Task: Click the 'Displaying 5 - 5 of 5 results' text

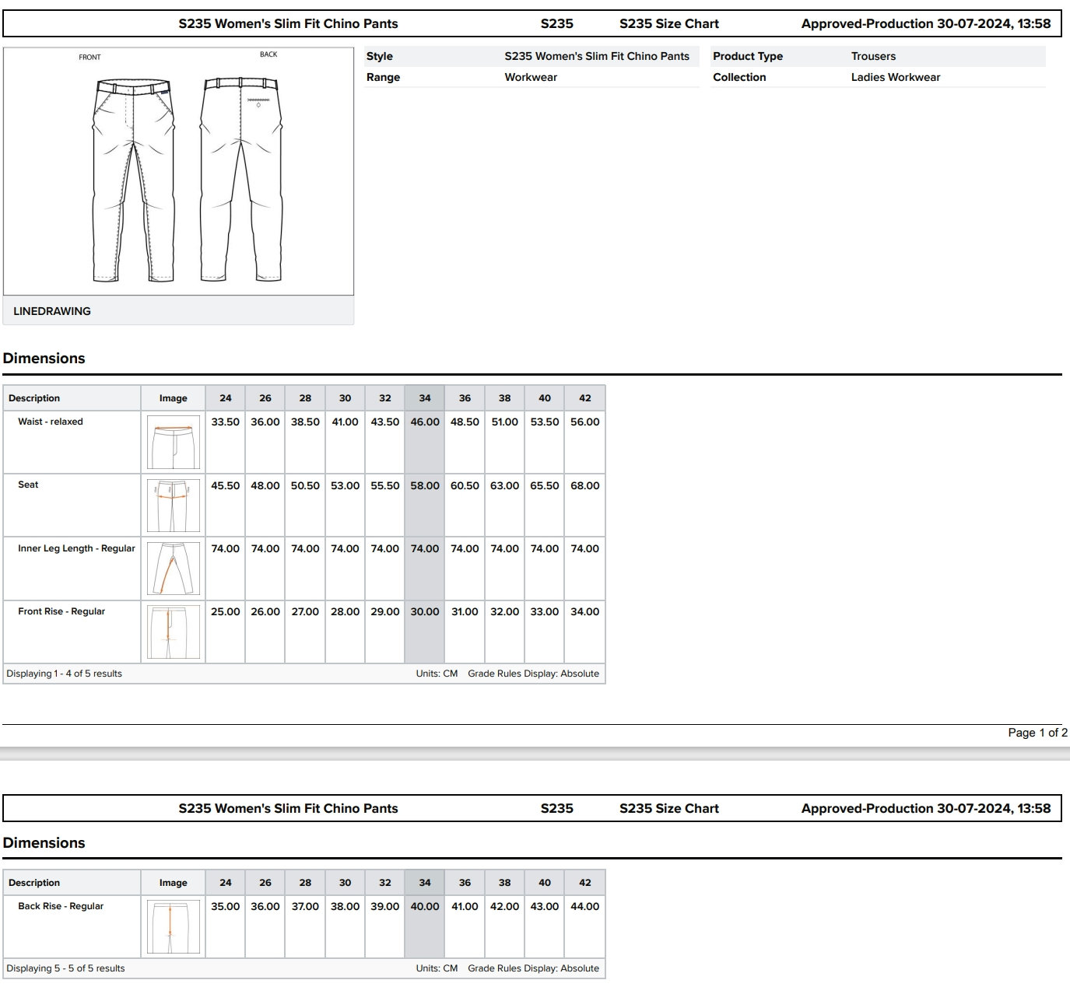Action: [66, 968]
